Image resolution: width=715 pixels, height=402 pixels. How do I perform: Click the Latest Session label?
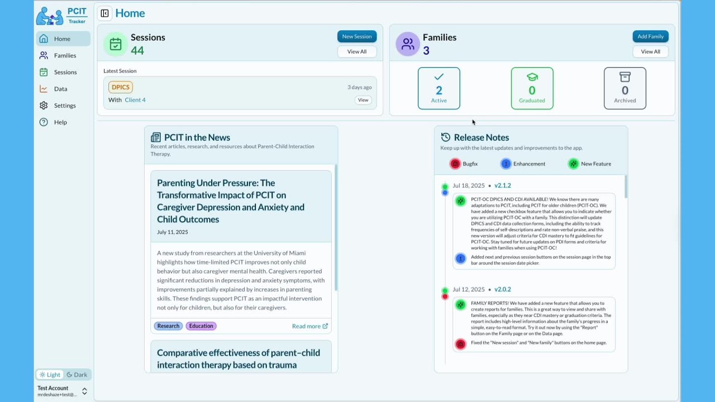point(120,71)
